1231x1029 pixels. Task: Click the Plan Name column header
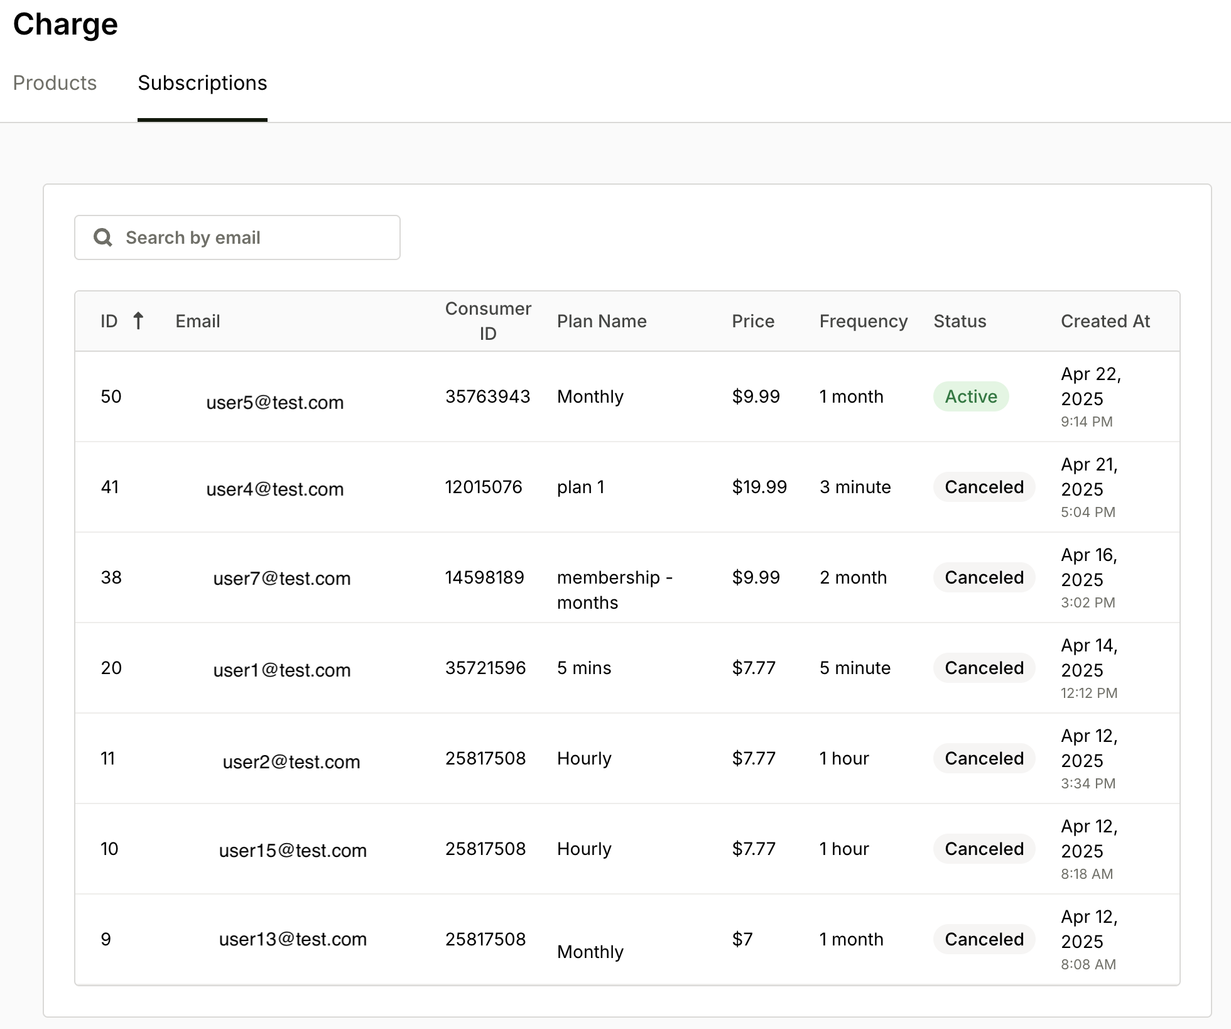coord(602,321)
